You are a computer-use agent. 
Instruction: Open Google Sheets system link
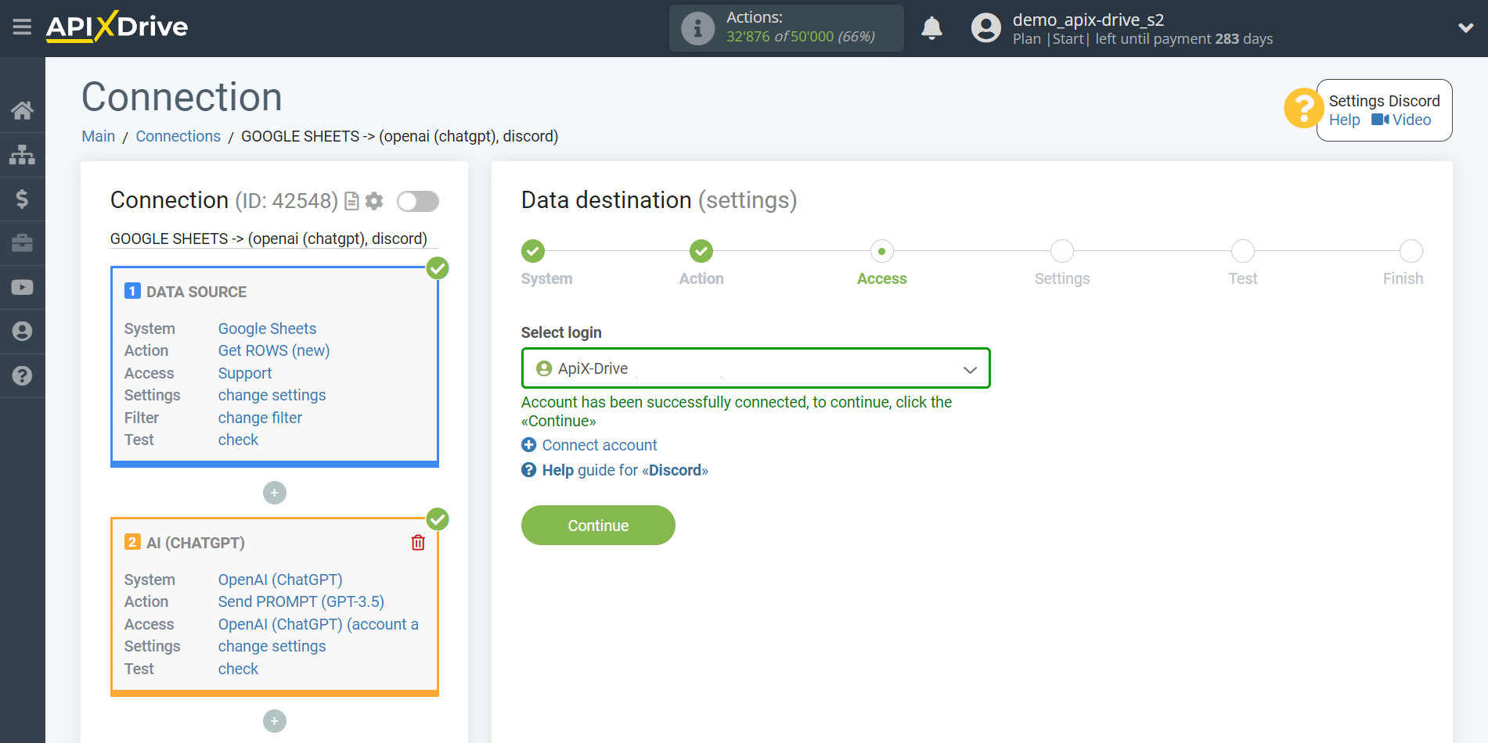point(267,328)
